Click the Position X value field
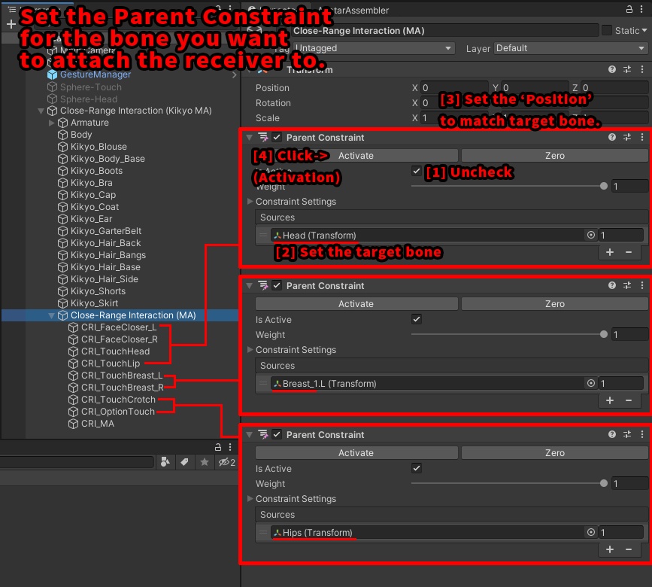 454,88
